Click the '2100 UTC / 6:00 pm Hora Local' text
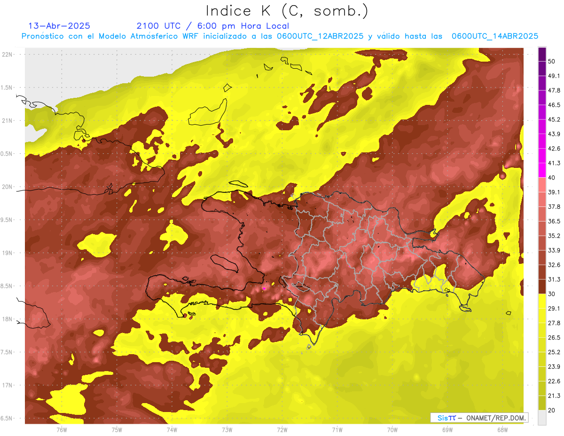564x436 pixels. coord(212,26)
